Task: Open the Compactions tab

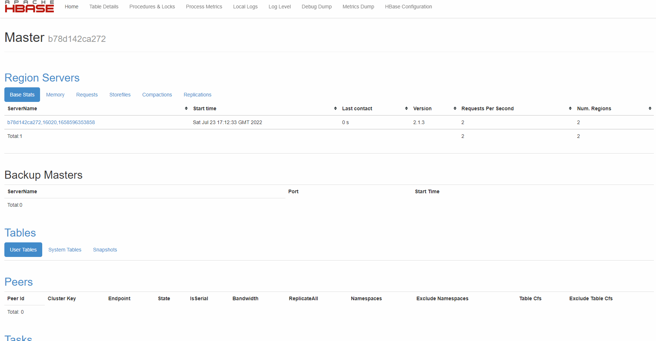Action: coord(157,95)
